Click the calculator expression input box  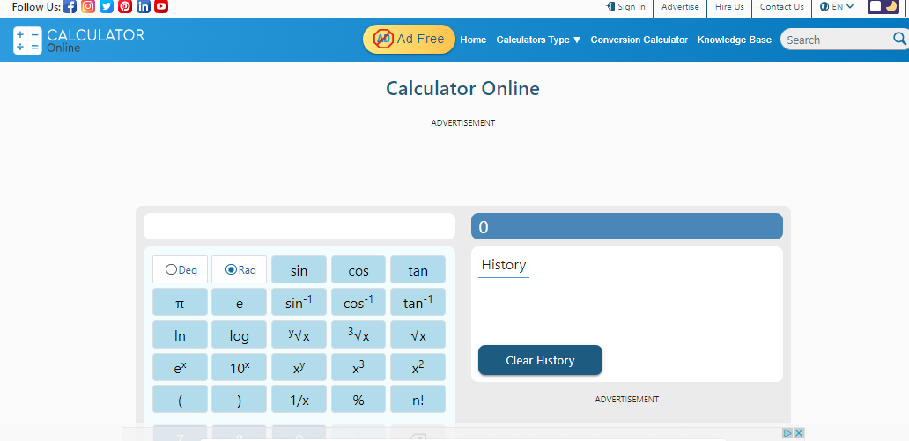coord(299,226)
